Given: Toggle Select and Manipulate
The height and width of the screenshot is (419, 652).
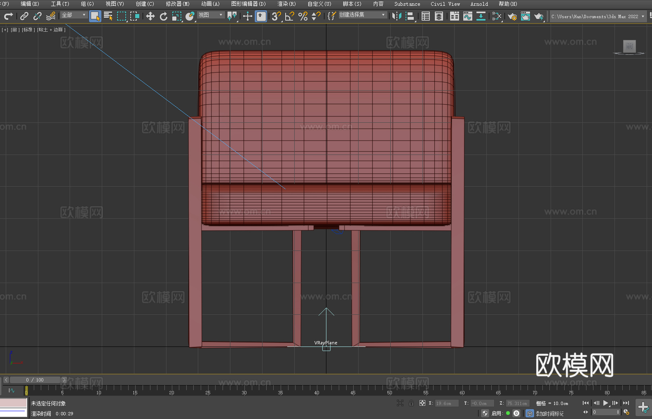Looking at the screenshot, I should [x=247, y=16].
